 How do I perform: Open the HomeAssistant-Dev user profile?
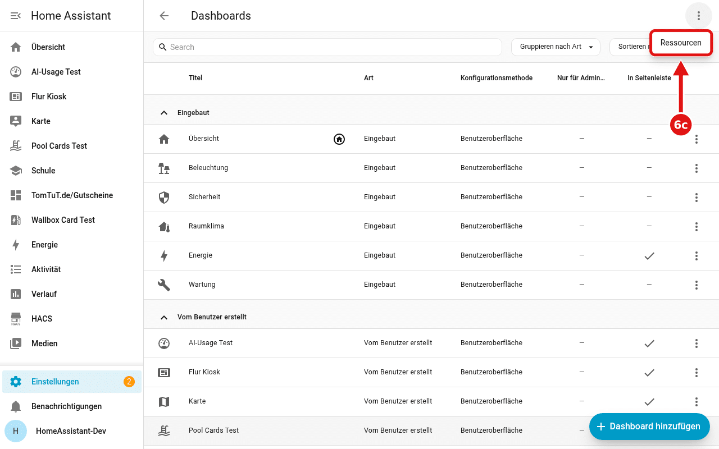[x=72, y=431]
